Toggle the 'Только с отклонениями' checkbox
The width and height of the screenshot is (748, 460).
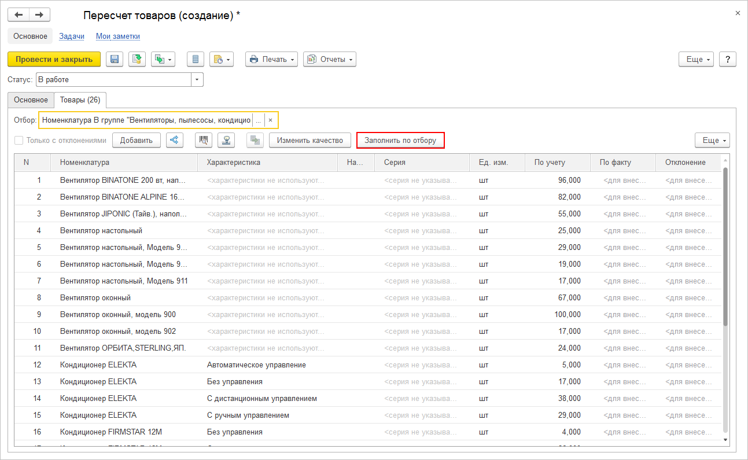point(19,140)
